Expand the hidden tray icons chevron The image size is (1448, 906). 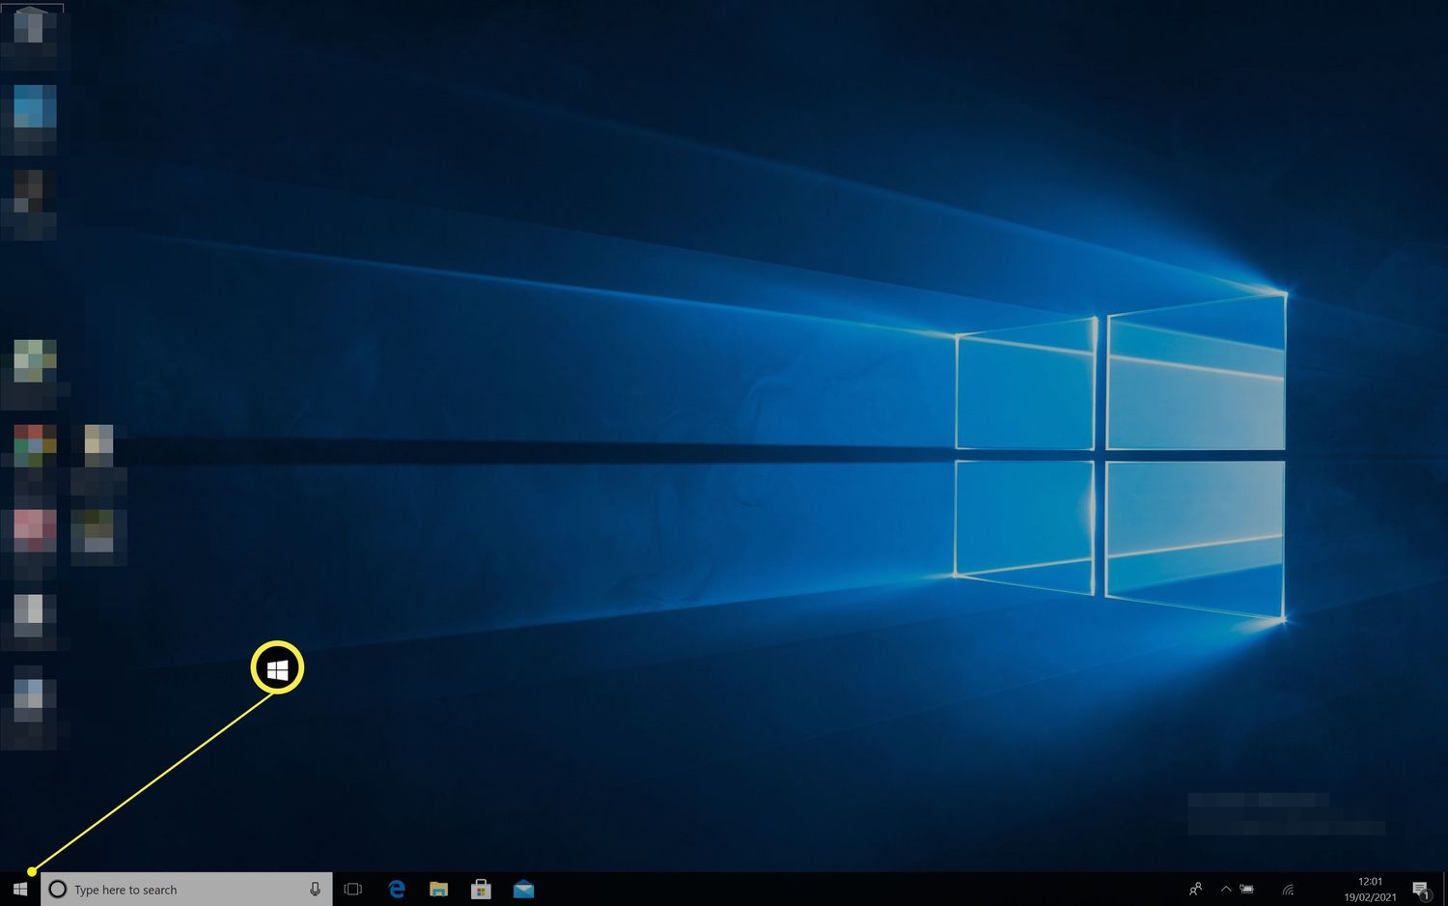[1226, 890]
